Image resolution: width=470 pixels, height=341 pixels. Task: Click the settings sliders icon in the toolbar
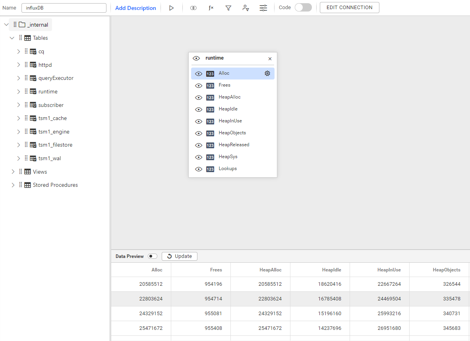coord(263,8)
